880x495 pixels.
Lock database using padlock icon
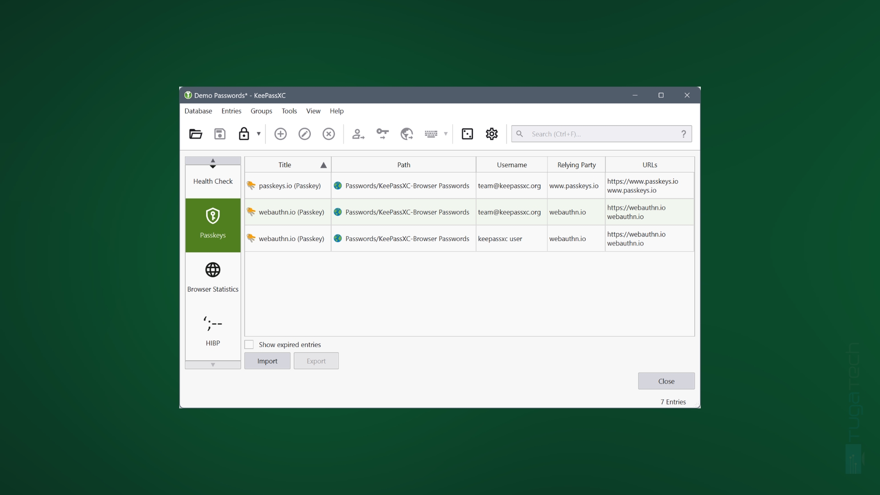point(244,134)
